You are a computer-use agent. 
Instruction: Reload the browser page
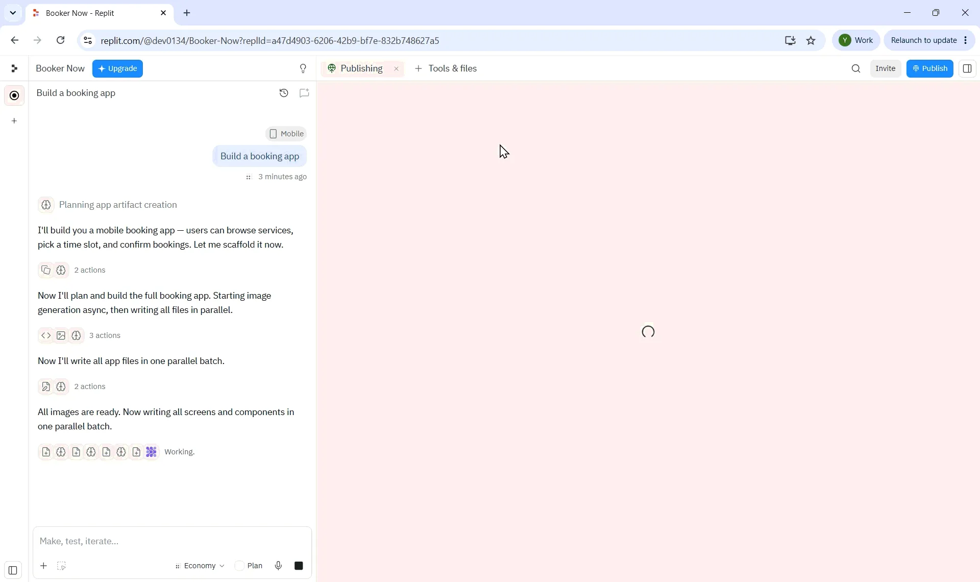coord(60,40)
